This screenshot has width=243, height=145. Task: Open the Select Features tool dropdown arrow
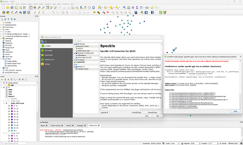coord(102,8)
